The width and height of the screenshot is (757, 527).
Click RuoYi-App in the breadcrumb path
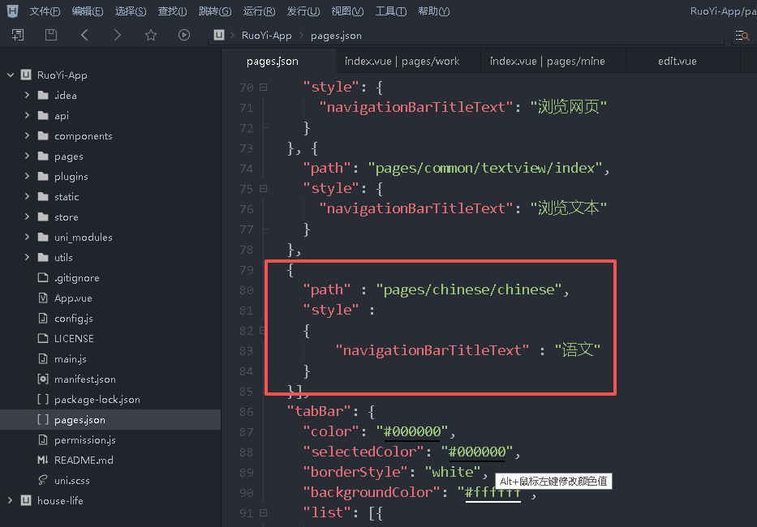click(x=266, y=36)
